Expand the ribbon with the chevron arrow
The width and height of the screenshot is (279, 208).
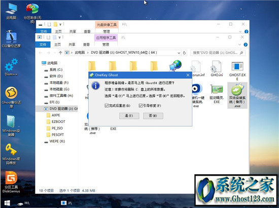click(239, 45)
